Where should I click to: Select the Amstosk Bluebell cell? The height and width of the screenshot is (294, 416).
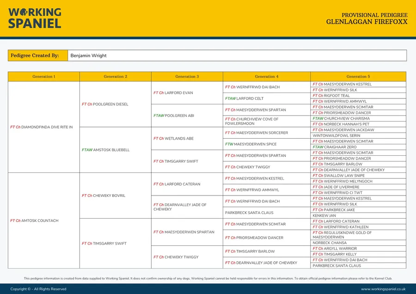pyautogui.click(x=106, y=150)
